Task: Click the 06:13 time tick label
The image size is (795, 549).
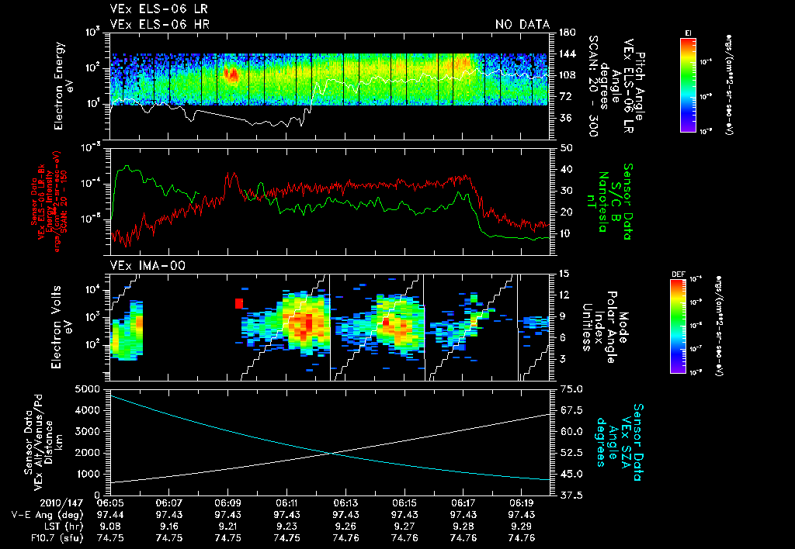Action: tap(345, 503)
